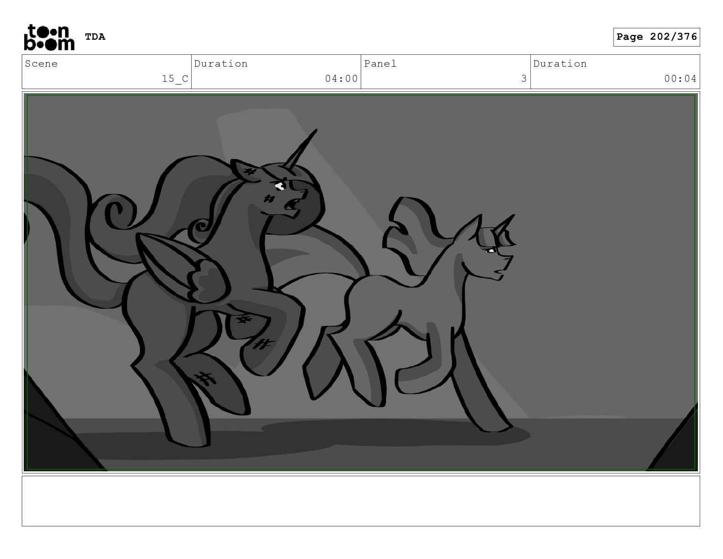Click the panel number 3
This screenshot has height=559, width=723.
[524, 79]
